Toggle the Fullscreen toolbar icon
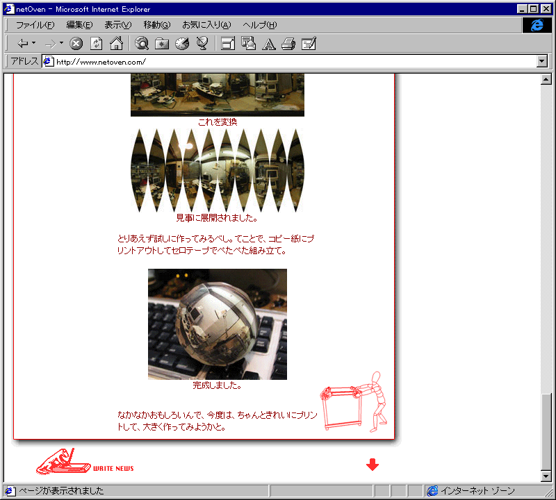 228,44
